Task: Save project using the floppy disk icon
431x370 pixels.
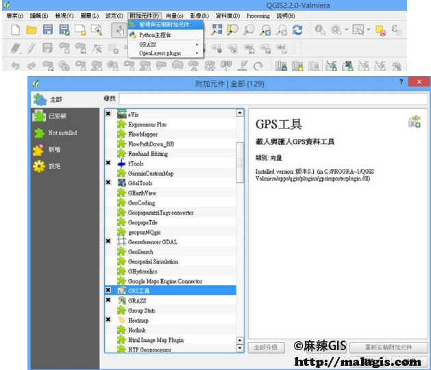Action: (x=48, y=29)
